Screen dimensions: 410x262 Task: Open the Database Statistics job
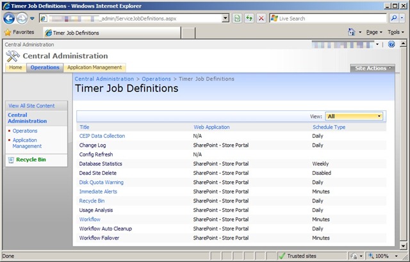coord(101,164)
